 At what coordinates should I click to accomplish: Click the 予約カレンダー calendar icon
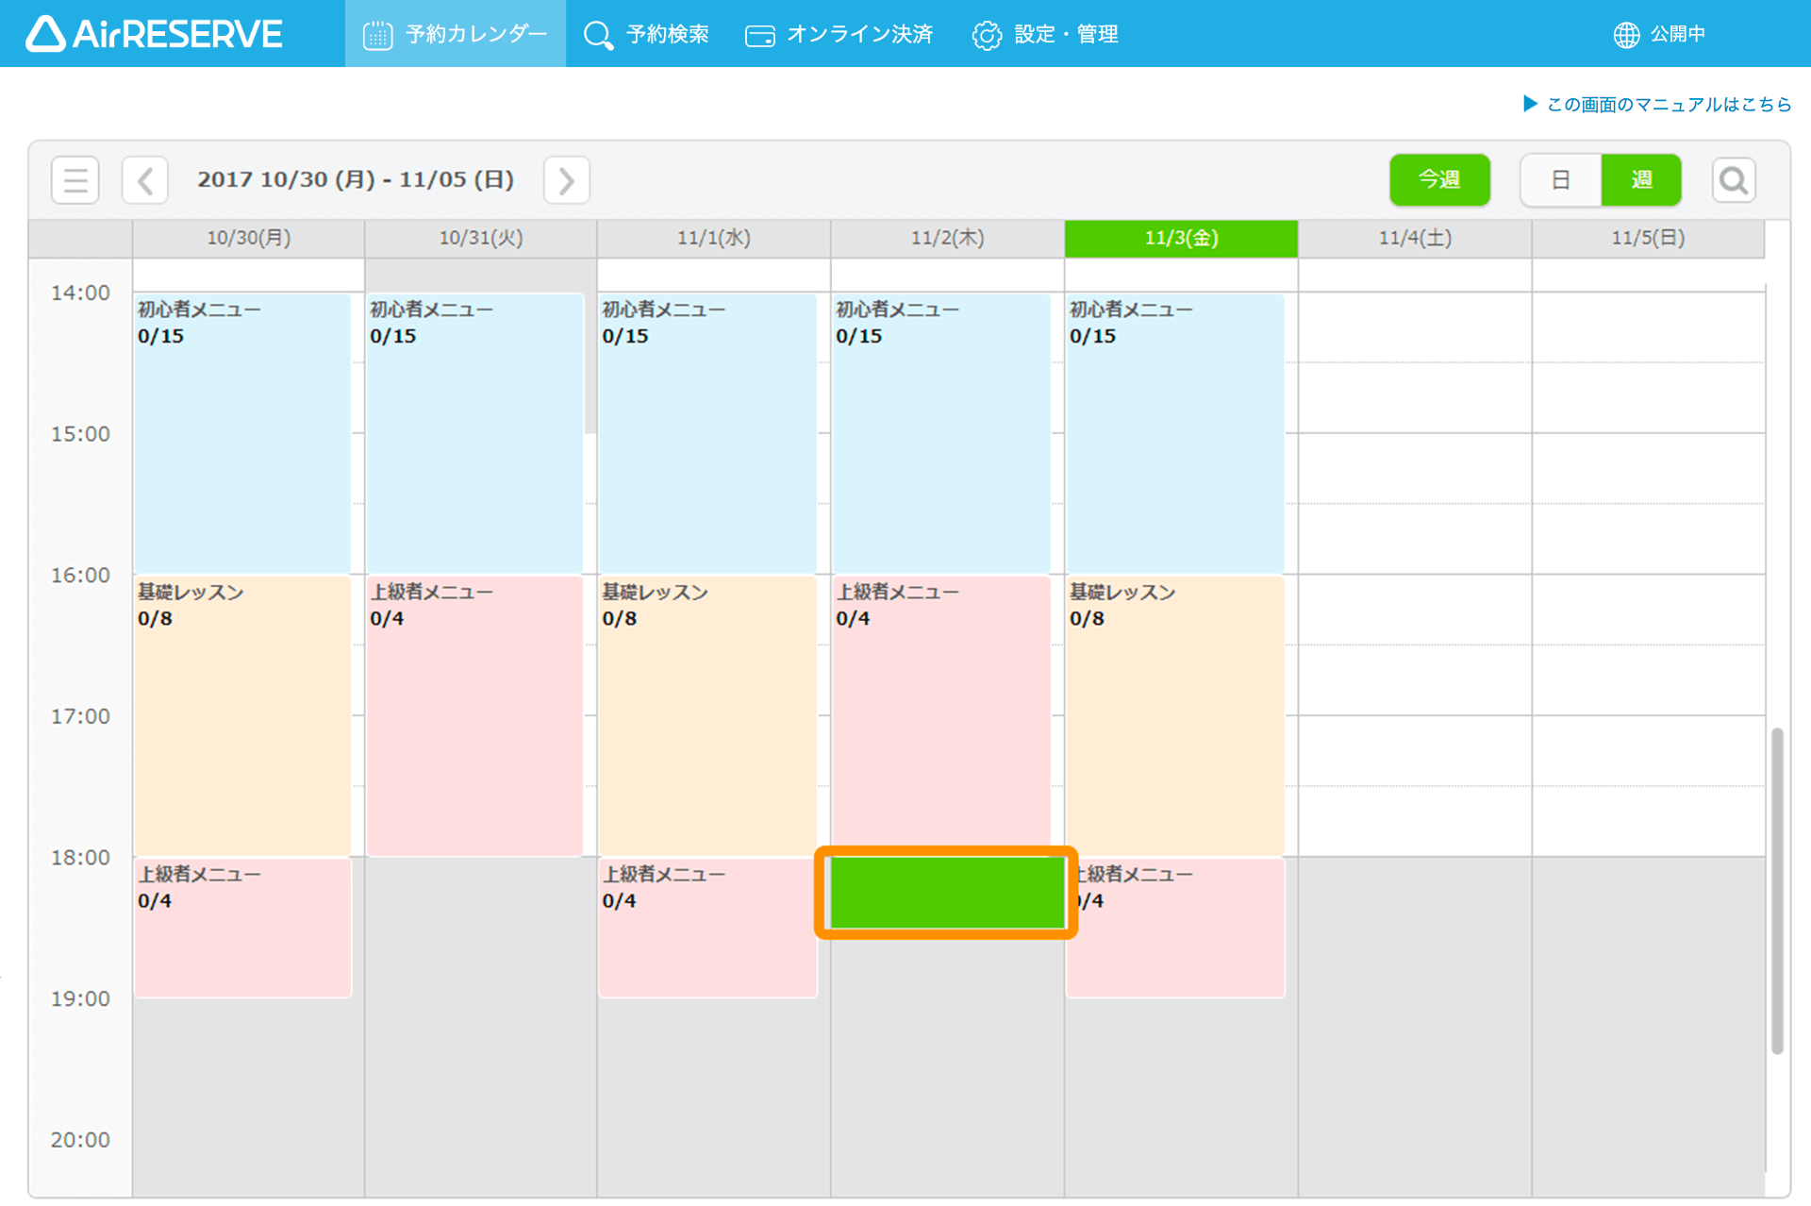pyautogui.click(x=377, y=35)
